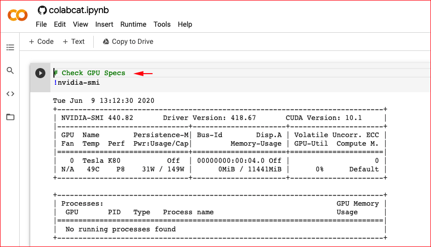Click 'Tesla K80' GPU name

tap(101, 161)
